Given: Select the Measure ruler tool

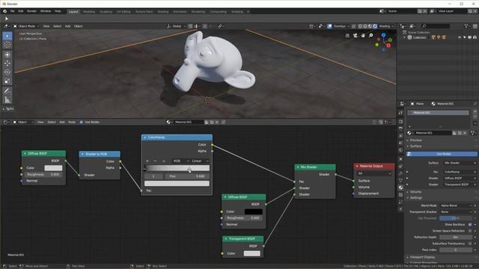Looking at the screenshot, I should click(7, 99).
